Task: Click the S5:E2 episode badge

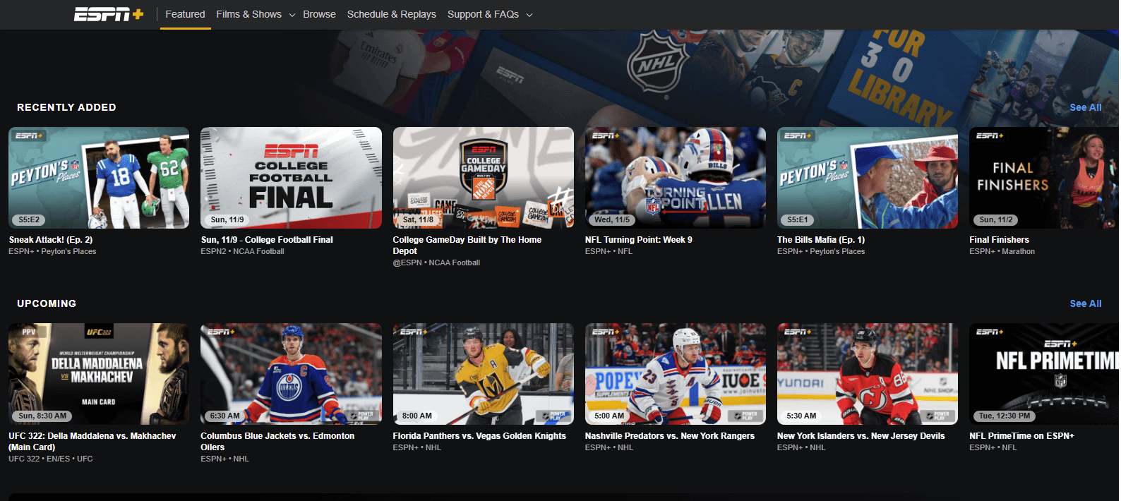Action: [x=29, y=219]
